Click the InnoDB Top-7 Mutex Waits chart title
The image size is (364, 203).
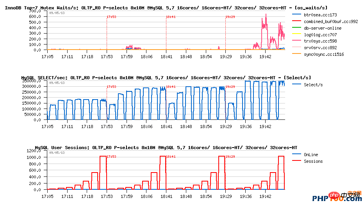(x=166, y=8)
